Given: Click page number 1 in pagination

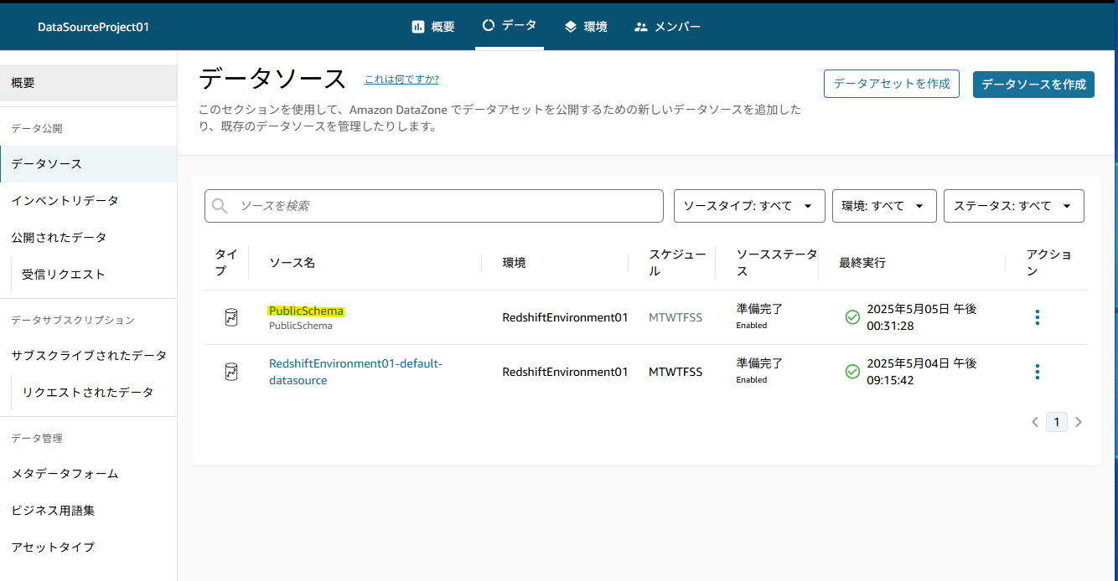Looking at the screenshot, I should coord(1057,422).
